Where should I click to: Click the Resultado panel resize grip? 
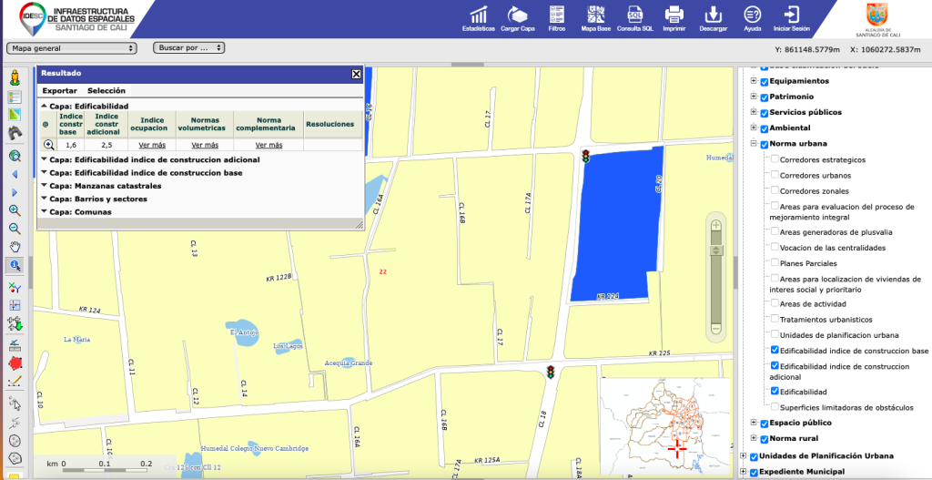click(x=359, y=225)
